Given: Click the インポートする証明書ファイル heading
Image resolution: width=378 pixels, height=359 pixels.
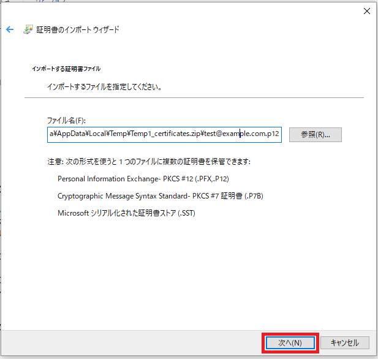Looking at the screenshot, I should [x=66, y=69].
